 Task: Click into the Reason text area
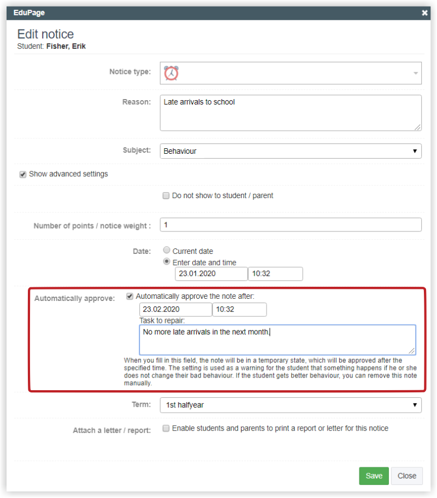pos(291,113)
